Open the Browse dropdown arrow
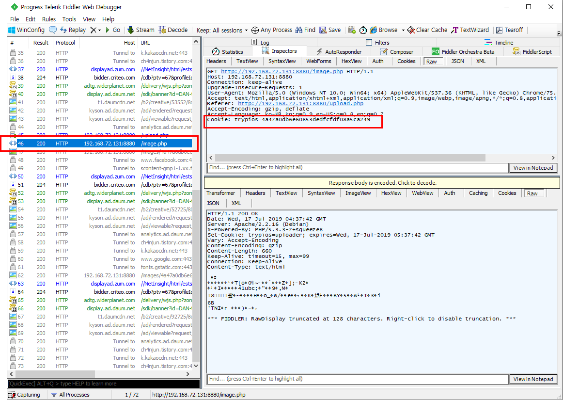Image resolution: width=563 pixels, height=400 pixels. coord(403,30)
